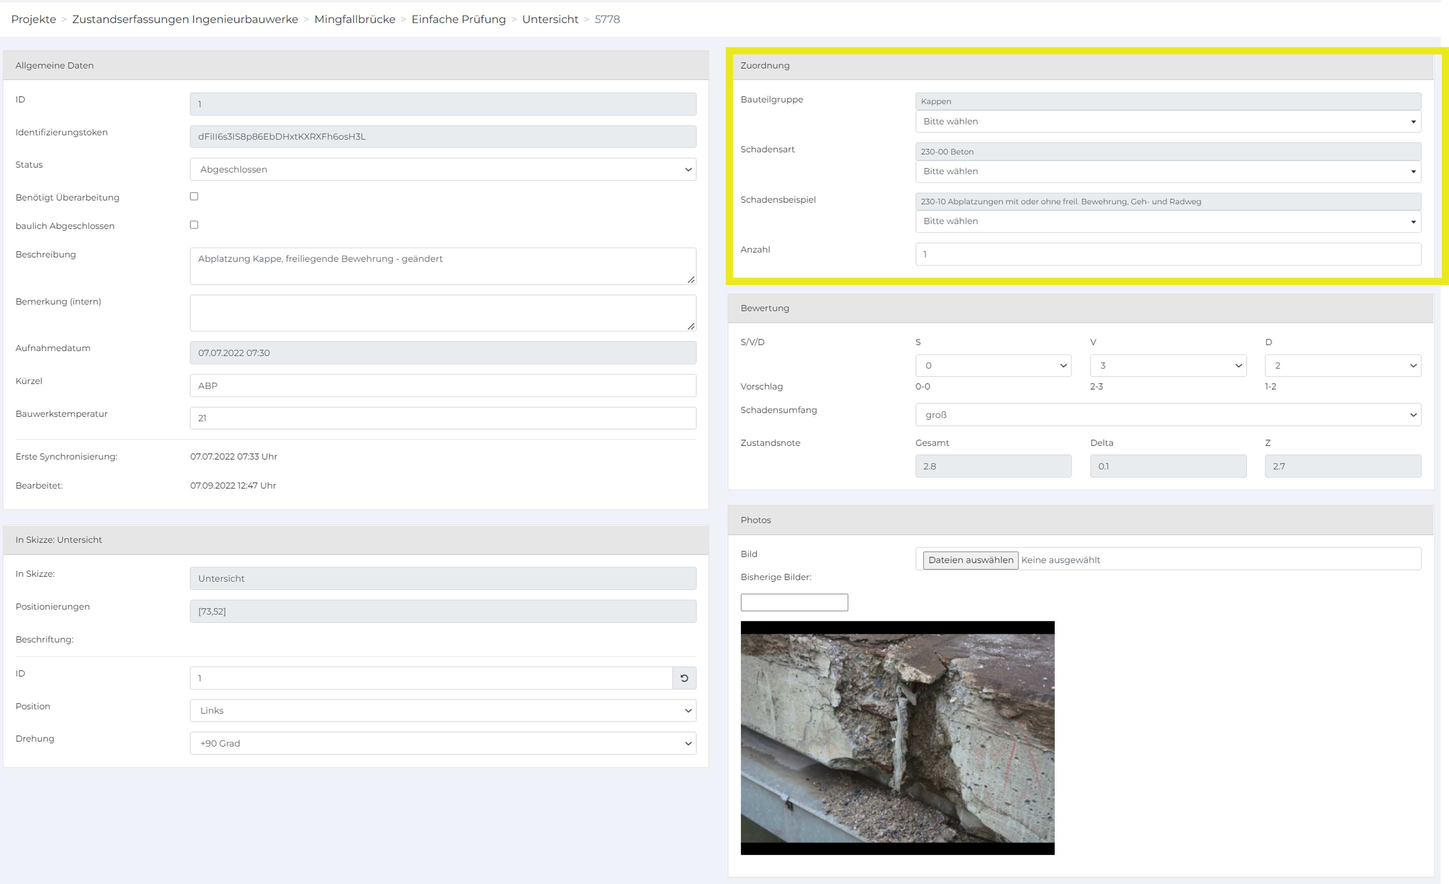The image size is (1449, 884).
Task: Click the Allgemeine Daten panel header
Action: [x=356, y=65]
